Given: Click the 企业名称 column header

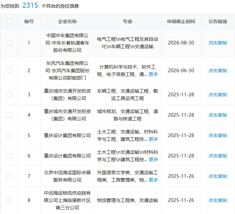Looking at the screenshot, I should tap(67, 21).
